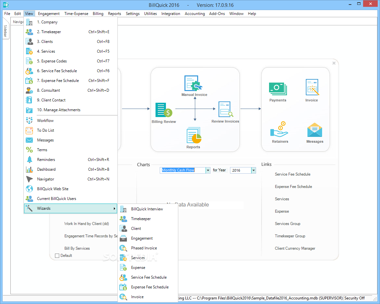Image resolution: width=380 pixels, height=304 pixels.
Task: Click the BillQuick Interview wizard icon
Action: (123, 209)
